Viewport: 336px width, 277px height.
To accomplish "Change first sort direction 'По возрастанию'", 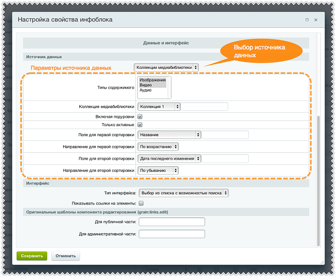I will 159,147.
